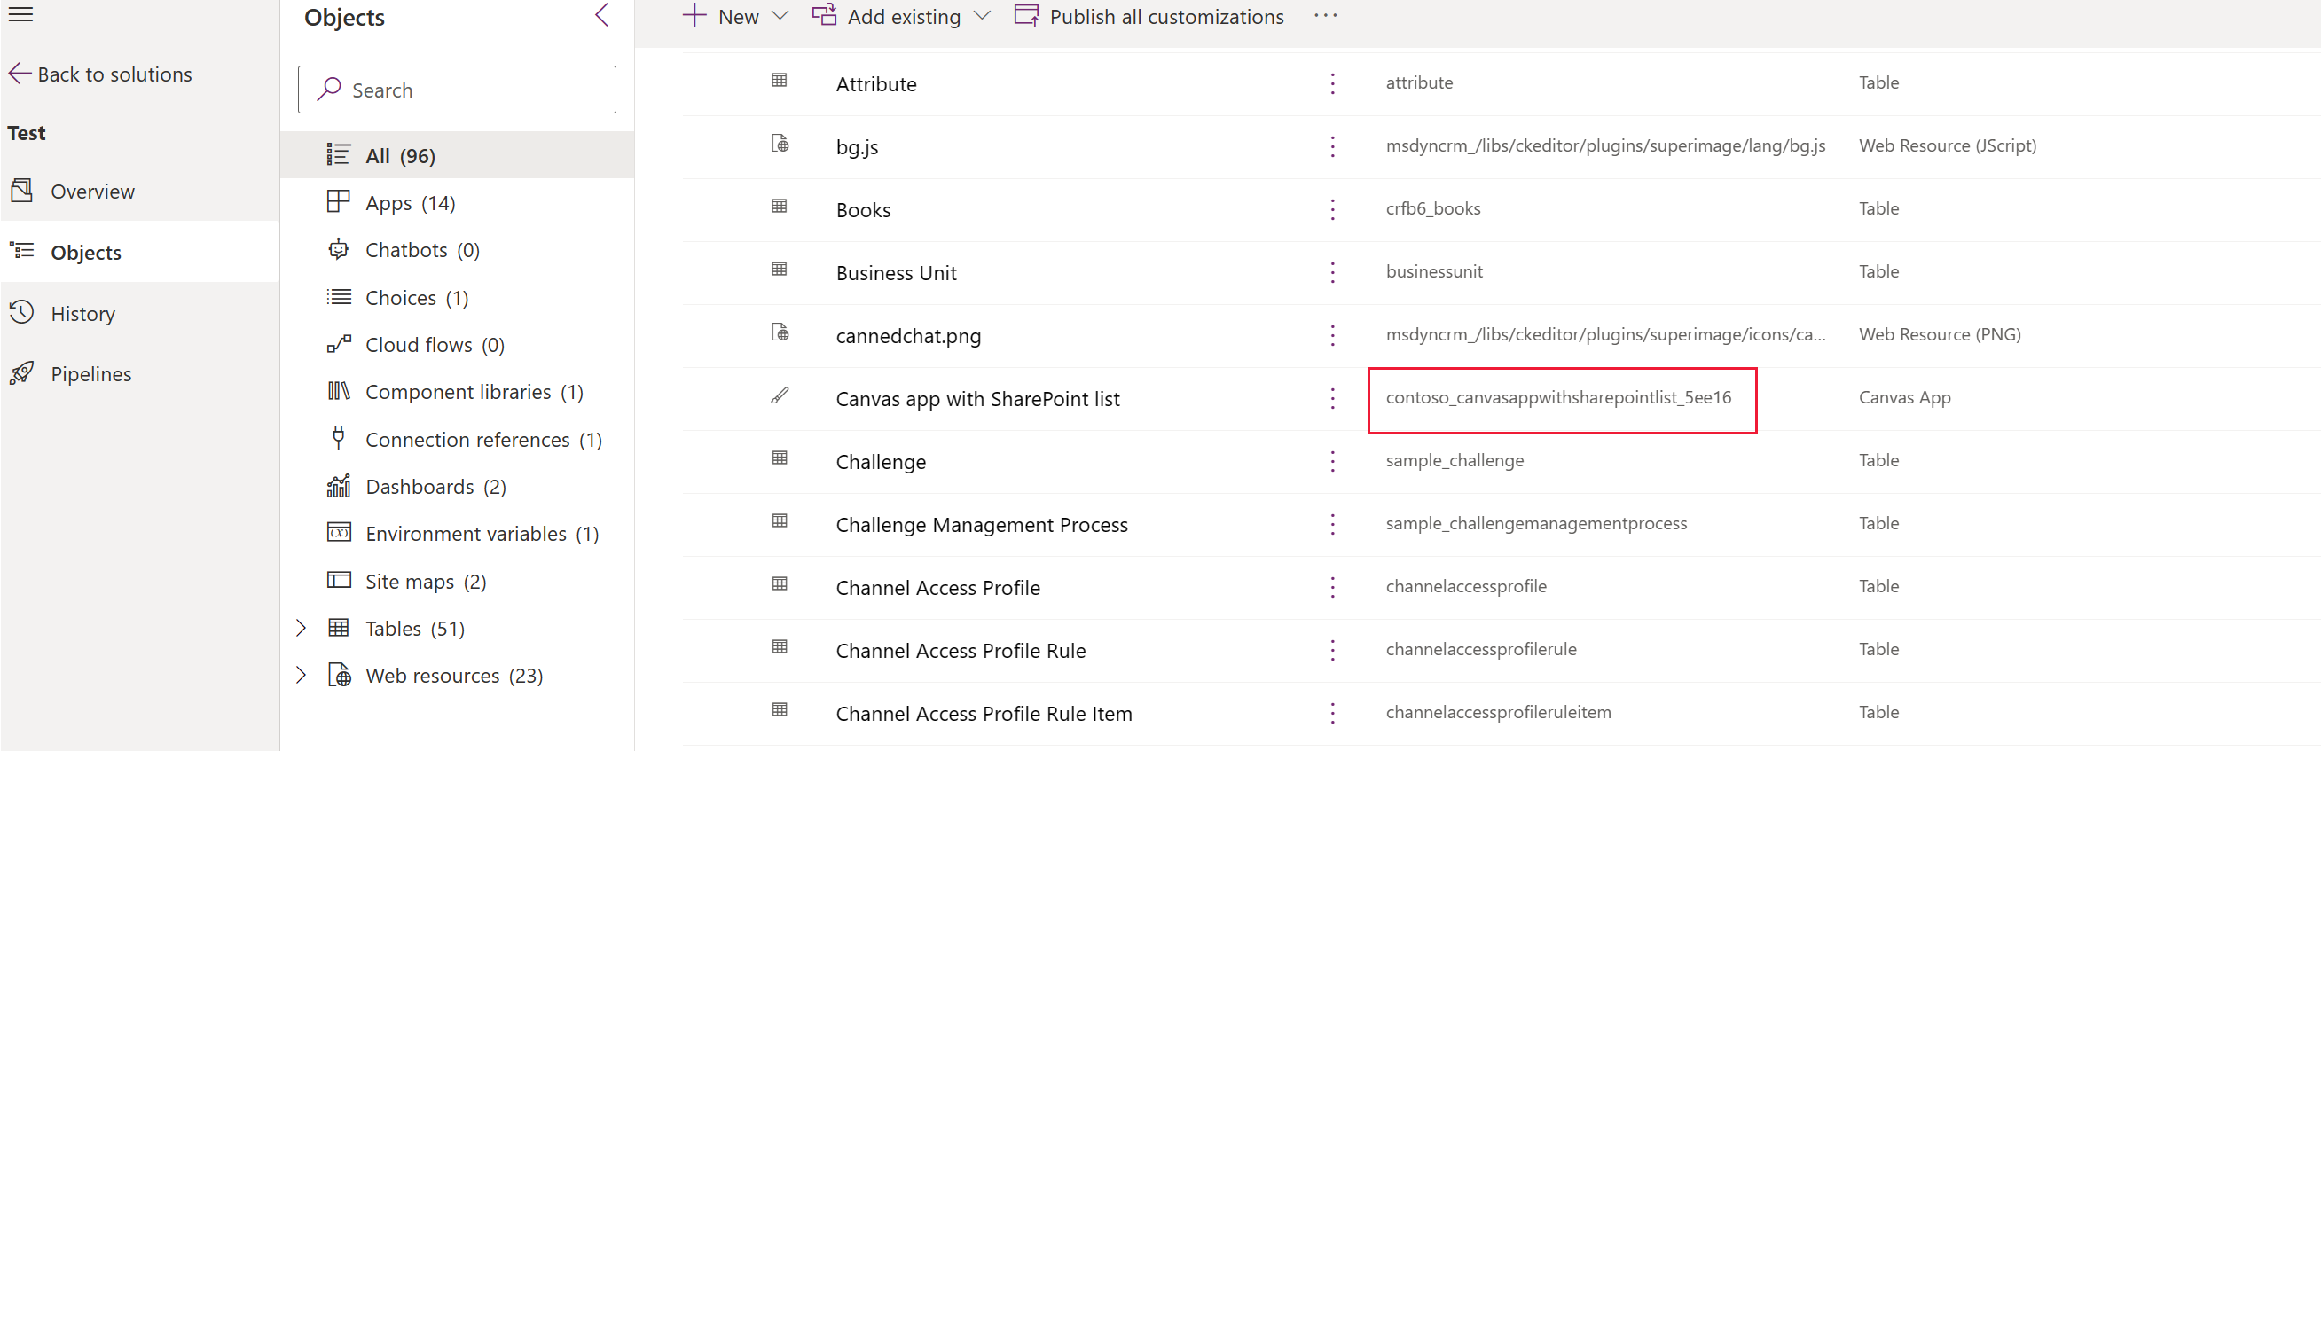Screen dimensions: 2321x1330
Task: Select Tables (51) category
Action: 415,629
